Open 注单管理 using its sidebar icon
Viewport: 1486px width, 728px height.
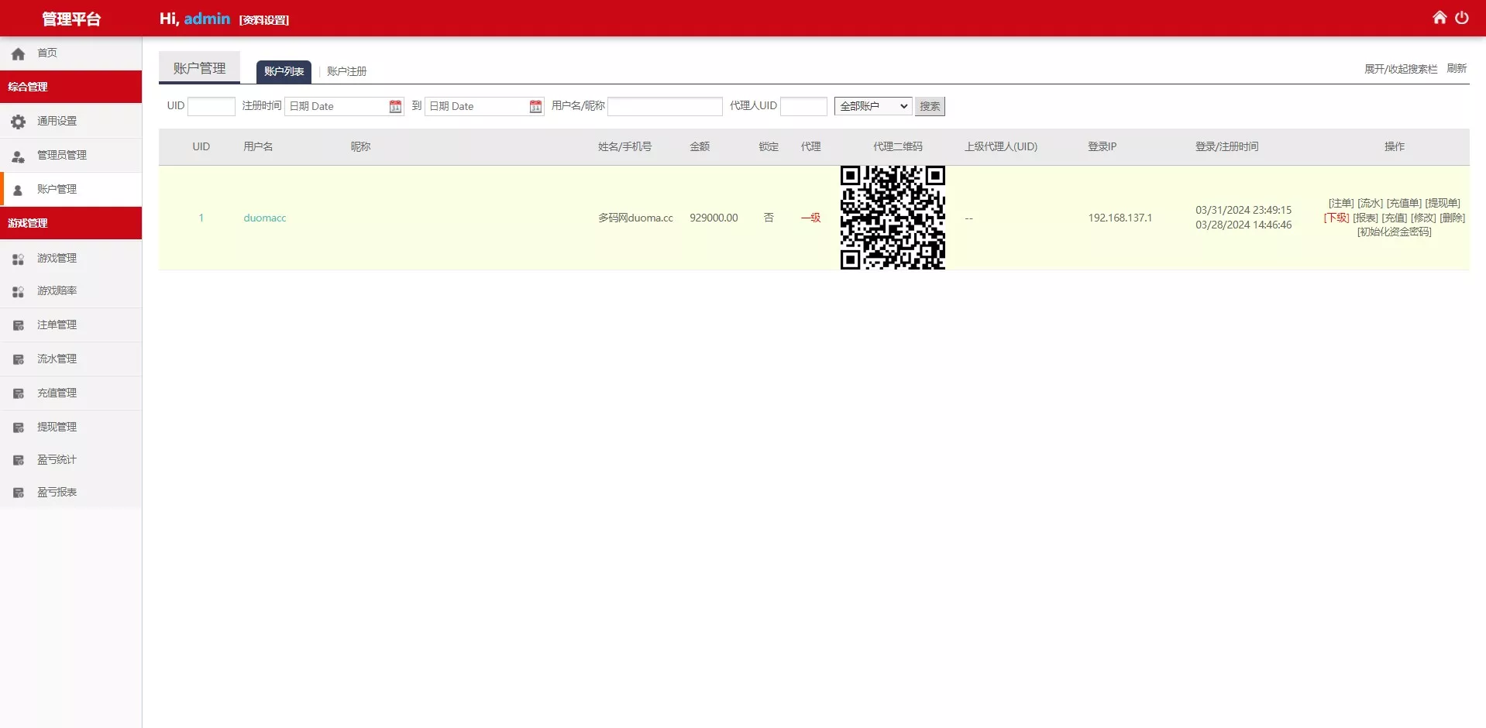click(x=17, y=325)
